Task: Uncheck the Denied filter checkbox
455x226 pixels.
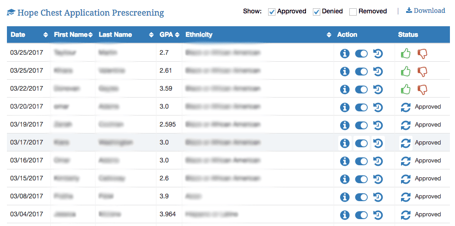Action: coord(316,12)
